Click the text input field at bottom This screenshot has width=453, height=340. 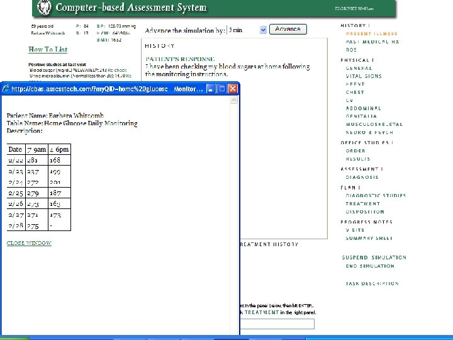click(x=277, y=324)
